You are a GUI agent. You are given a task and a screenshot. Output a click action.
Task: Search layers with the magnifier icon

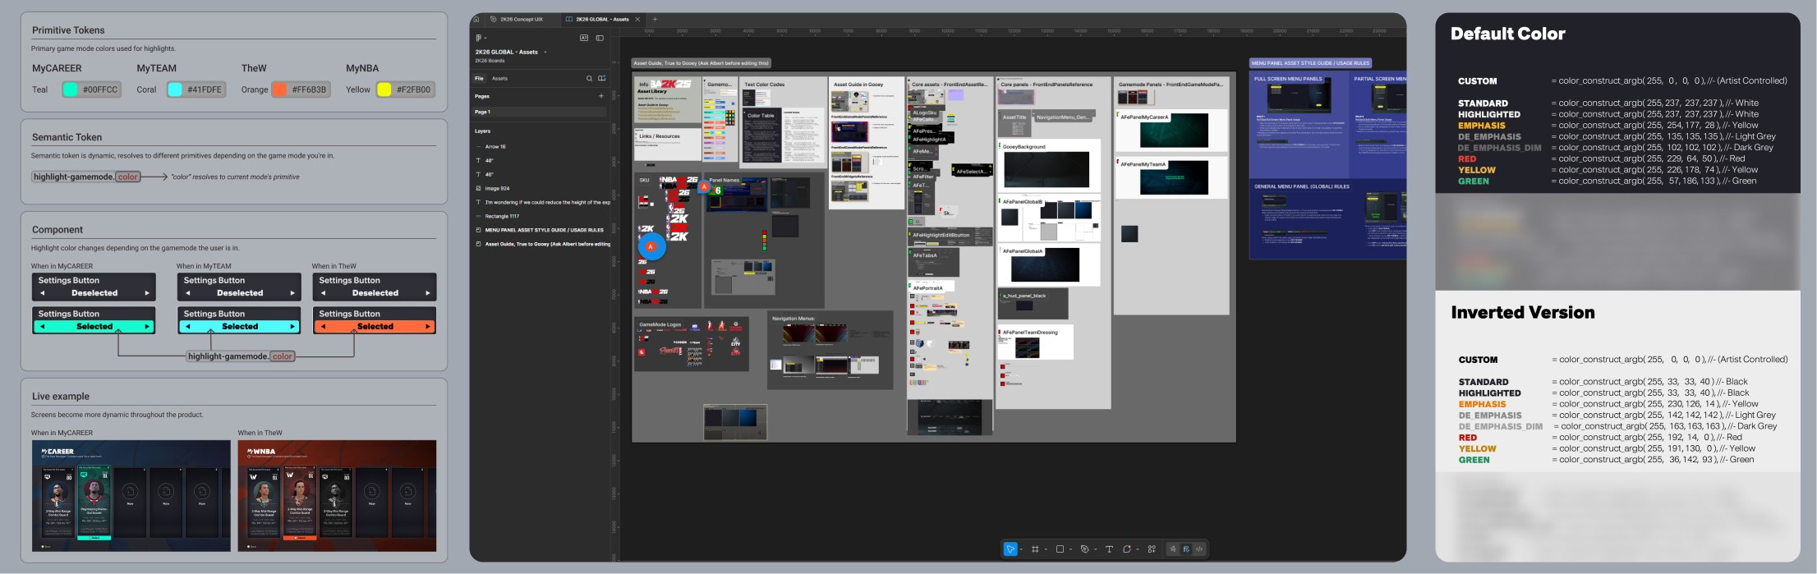point(589,79)
